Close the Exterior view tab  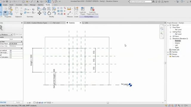click(80, 23)
